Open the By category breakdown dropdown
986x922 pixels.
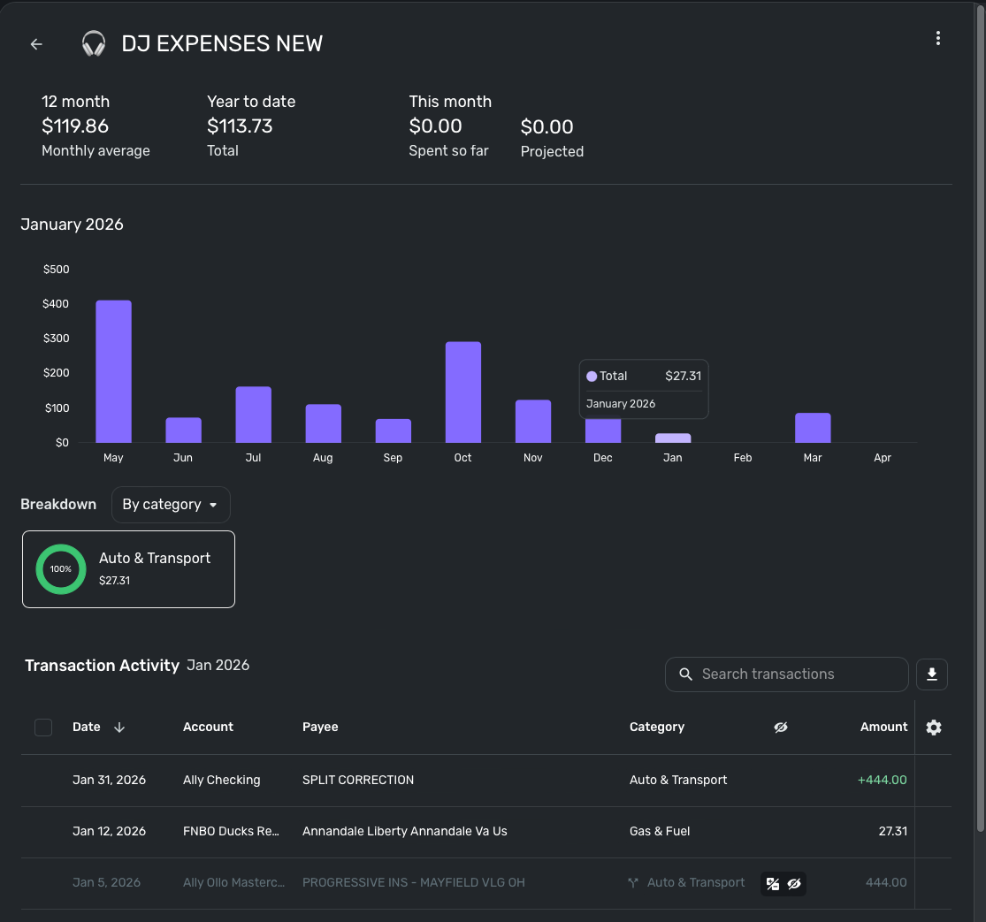(x=171, y=505)
